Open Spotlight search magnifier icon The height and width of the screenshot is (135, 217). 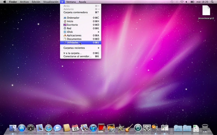tap(212, 2)
